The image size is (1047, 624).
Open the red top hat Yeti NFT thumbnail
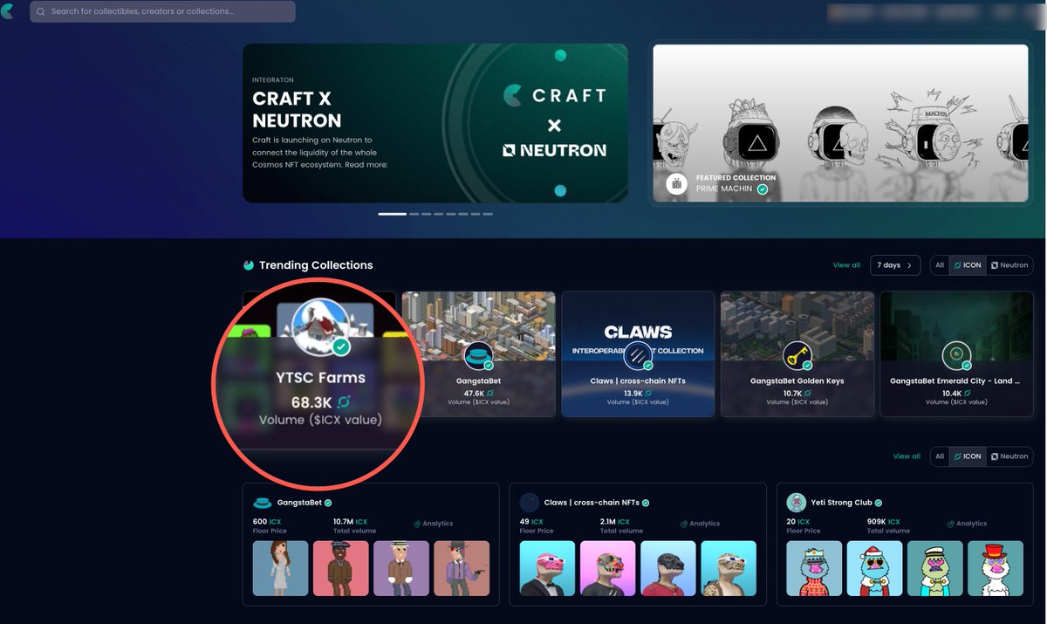click(x=996, y=568)
